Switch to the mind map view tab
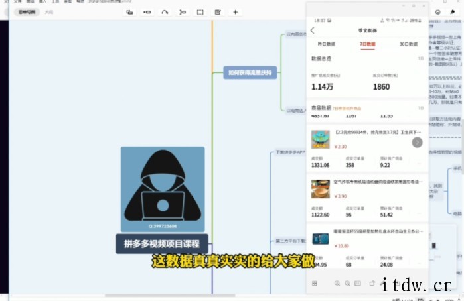Viewport: 464px width, 301px height. [x=27, y=12]
